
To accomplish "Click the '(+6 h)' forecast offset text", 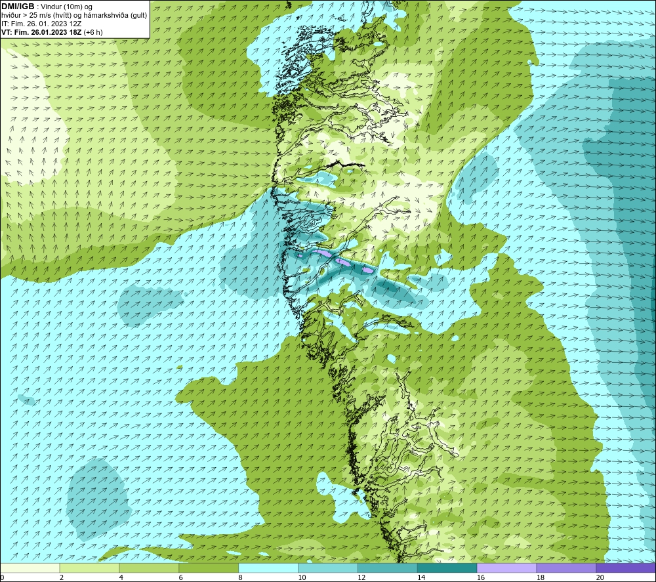I will point(93,32).
